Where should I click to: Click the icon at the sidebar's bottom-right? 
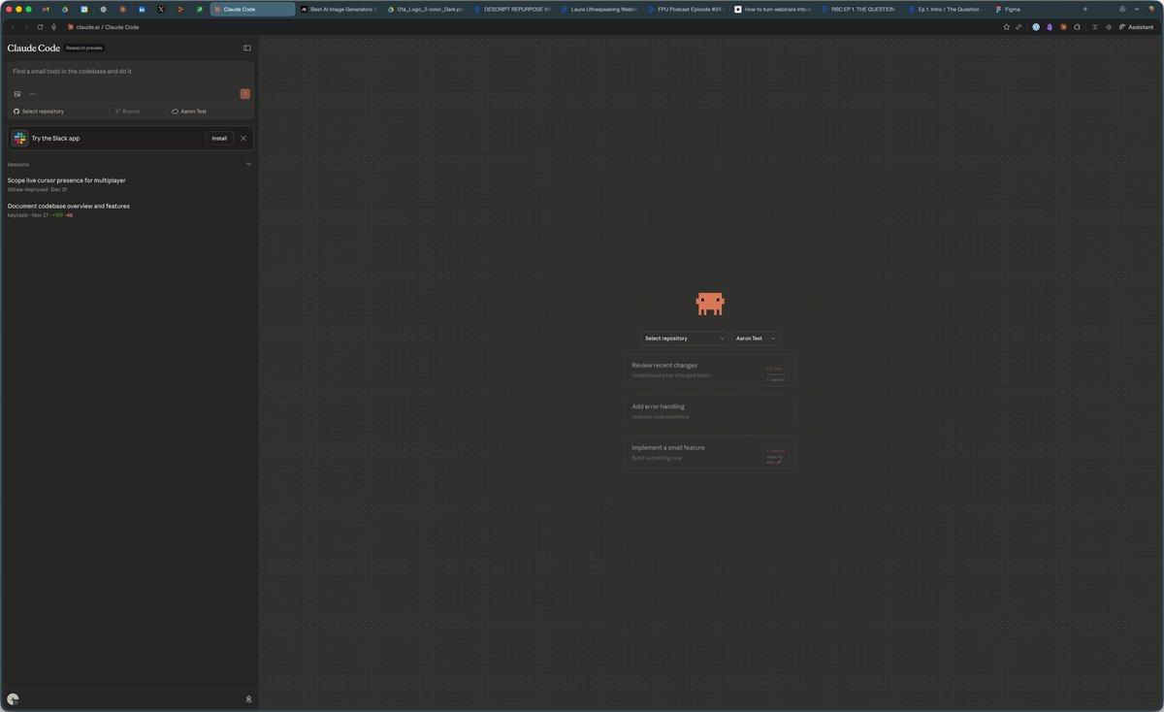point(248,699)
